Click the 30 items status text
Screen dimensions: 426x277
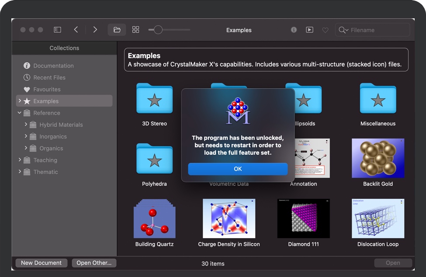[213, 263]
